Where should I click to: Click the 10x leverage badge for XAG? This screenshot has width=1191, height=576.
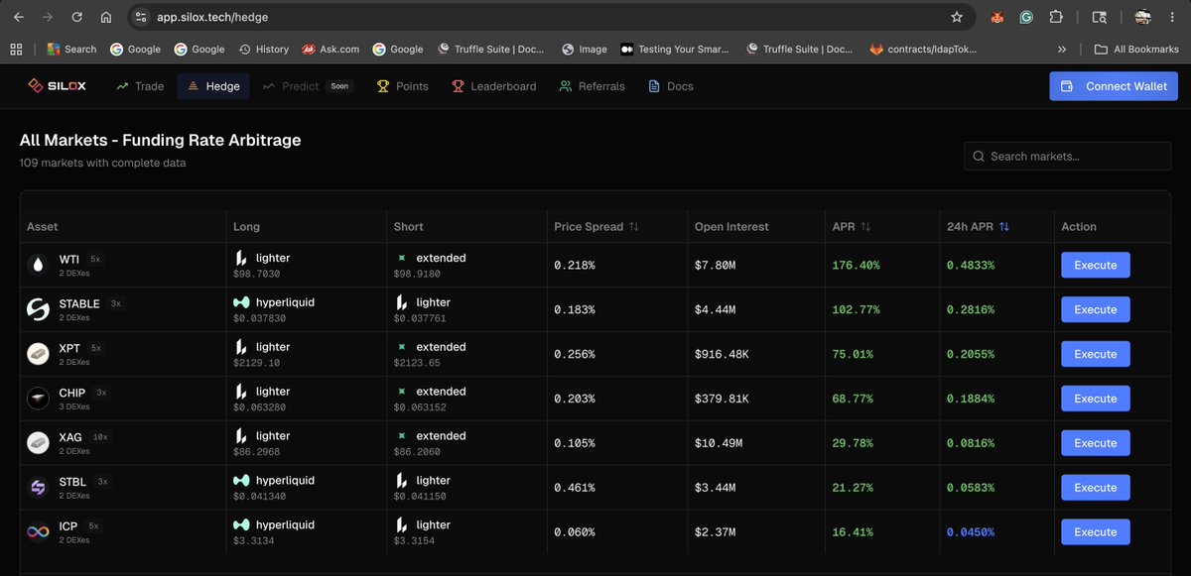100,437
